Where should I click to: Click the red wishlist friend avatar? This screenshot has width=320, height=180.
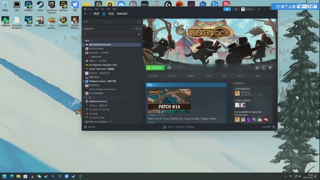point(266,120)
